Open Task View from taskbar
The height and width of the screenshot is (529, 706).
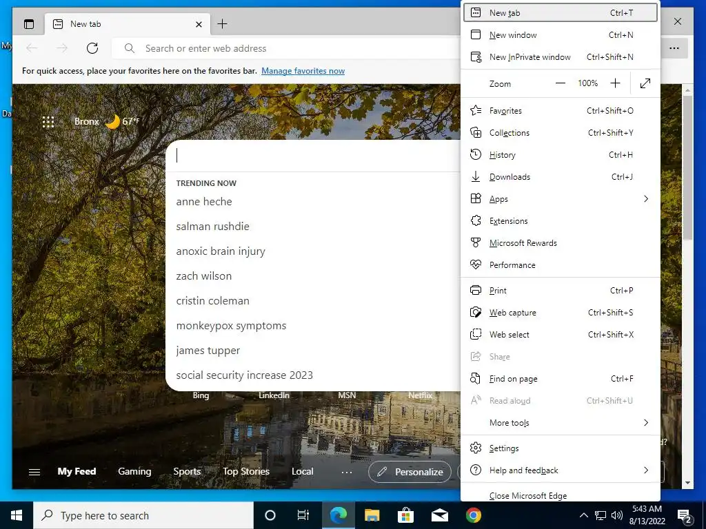tap(303, 515)
